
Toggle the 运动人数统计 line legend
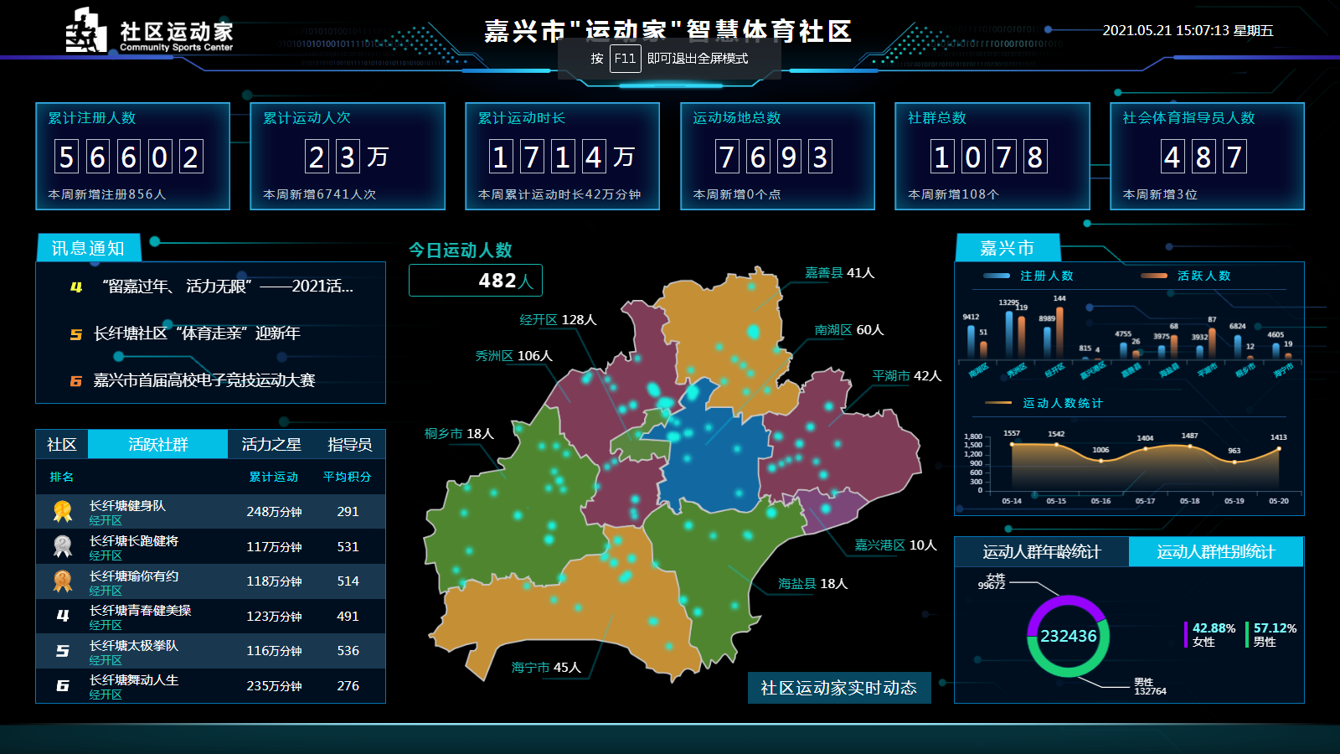1045,403
